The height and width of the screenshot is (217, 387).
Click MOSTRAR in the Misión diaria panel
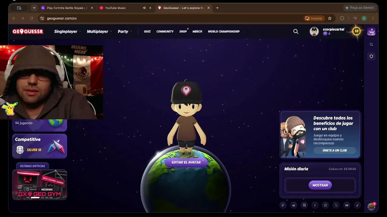320,185
